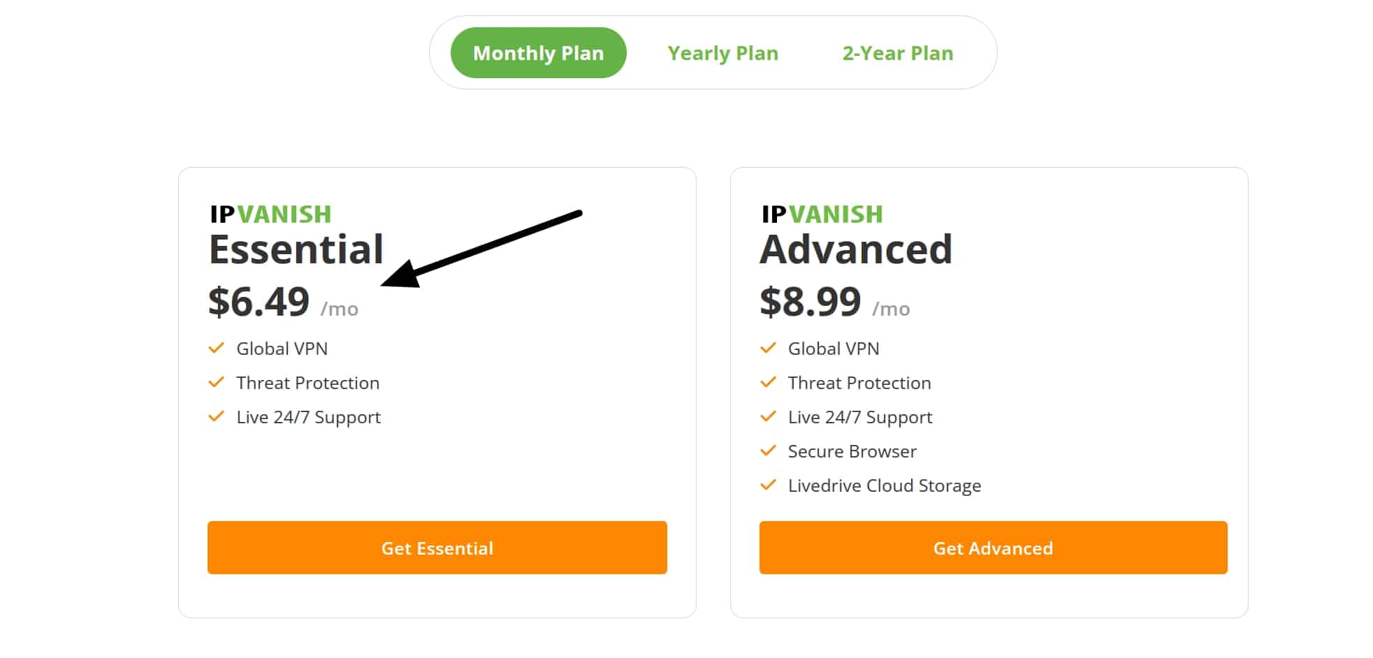Click checkmark beside Advanced Global VPN
The width and height of the screenshot is (1373, 658).
[x=768, y=348]
